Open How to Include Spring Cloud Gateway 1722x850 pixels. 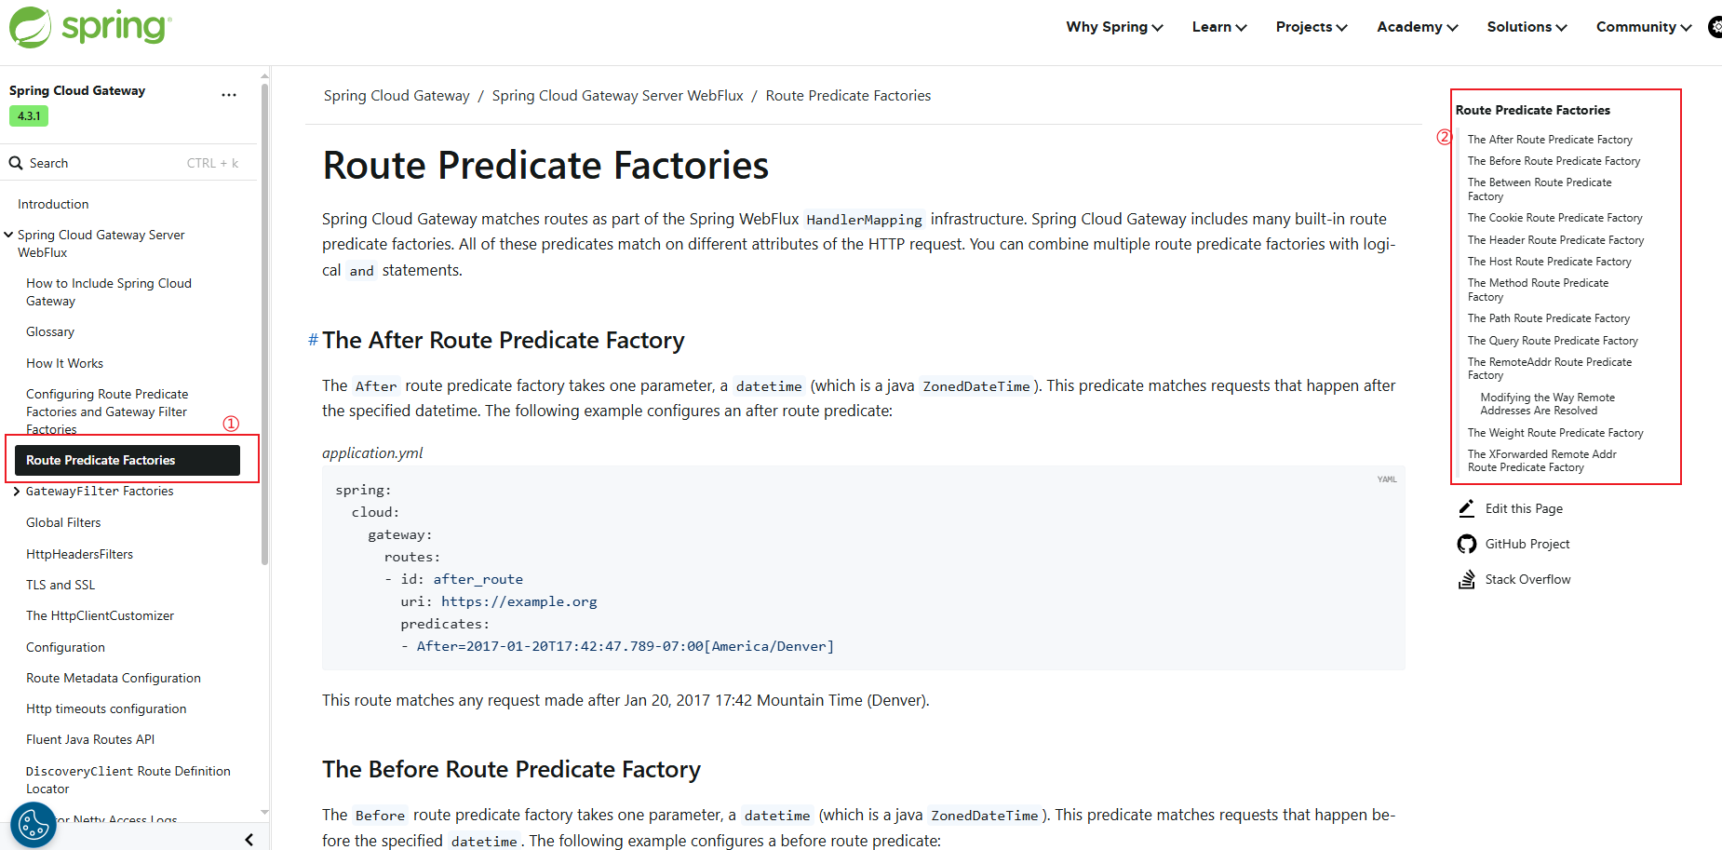[109, 292]
